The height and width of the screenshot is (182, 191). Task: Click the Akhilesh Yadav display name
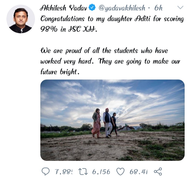click(63, 8)
